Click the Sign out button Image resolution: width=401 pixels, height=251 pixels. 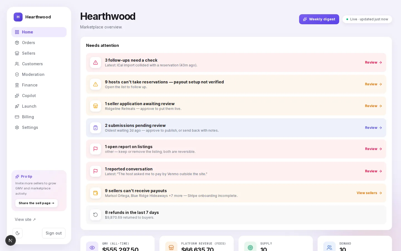(54, 233)
